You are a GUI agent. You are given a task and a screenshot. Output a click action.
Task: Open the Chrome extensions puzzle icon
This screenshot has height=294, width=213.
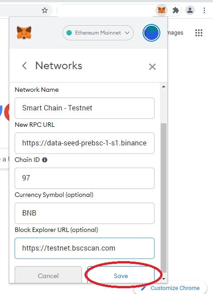pos(175,10)
